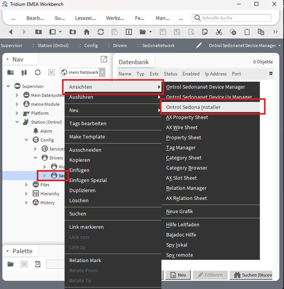Open the folder toolbar icon's dropdown arrow

[x=150, y=32]
